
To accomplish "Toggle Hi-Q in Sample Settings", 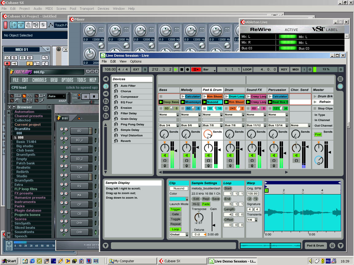I will [196, 204].
